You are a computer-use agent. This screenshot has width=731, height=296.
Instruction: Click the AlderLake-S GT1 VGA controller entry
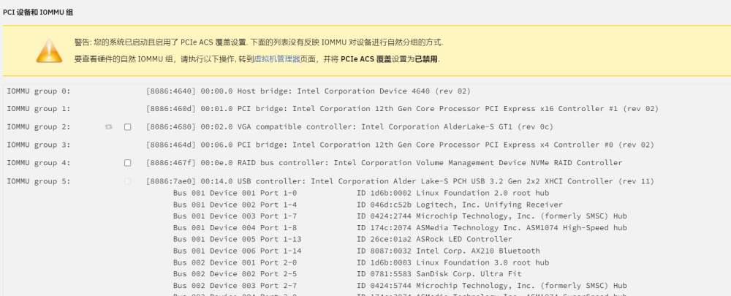pyautogui.click(x=349, y=126)
